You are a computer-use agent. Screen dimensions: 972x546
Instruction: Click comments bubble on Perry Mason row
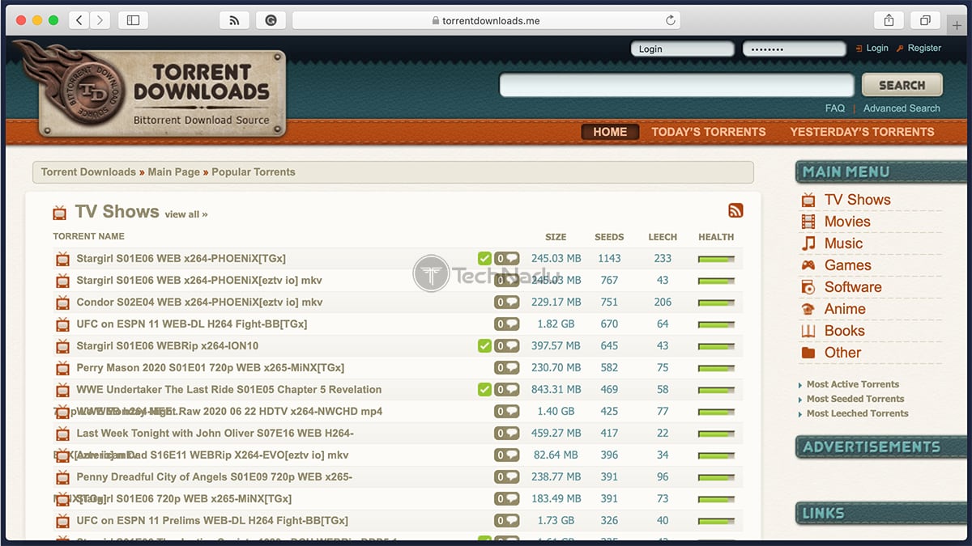point(506,368)
